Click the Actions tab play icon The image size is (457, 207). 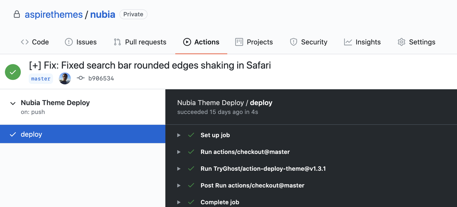point(187,42)
